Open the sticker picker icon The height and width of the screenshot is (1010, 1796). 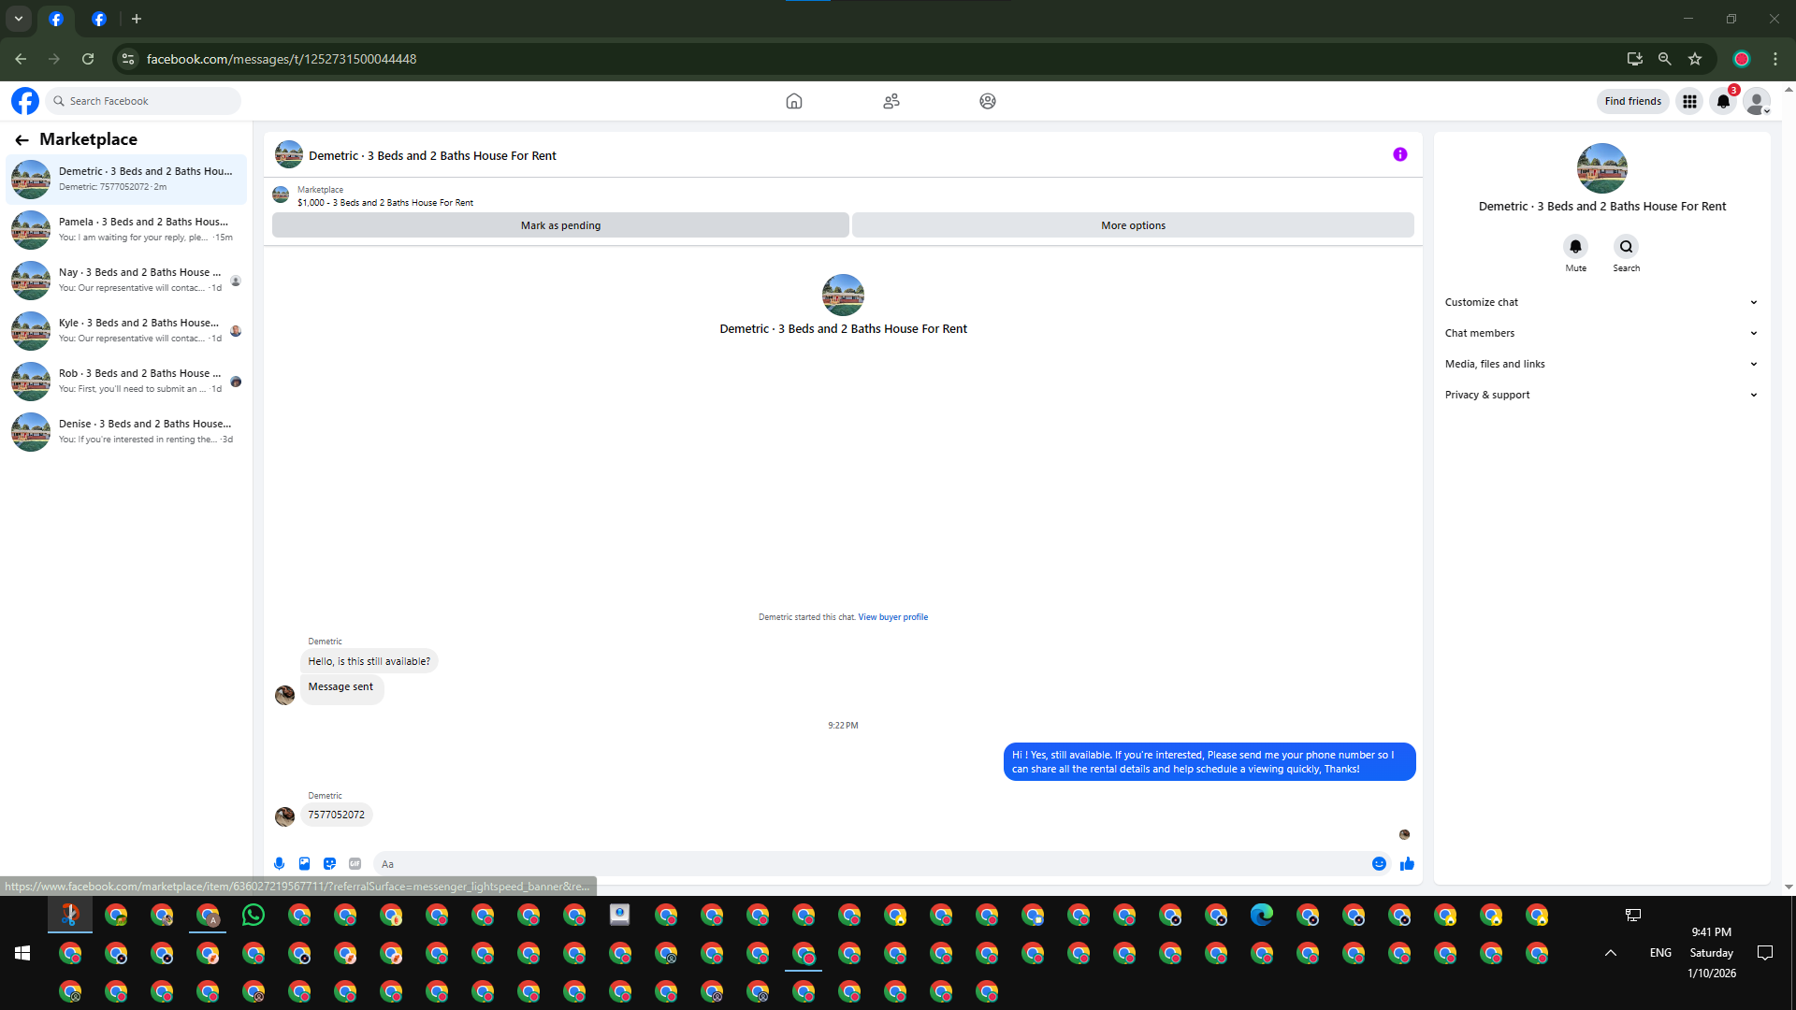329,863
